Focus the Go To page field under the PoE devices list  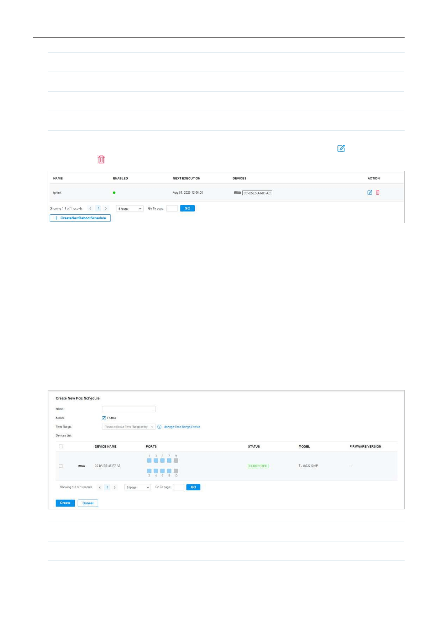point(179,487)
